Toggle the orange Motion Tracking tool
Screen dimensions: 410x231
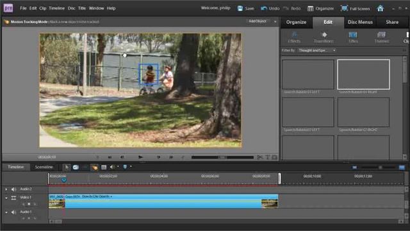tap(94, 167)
